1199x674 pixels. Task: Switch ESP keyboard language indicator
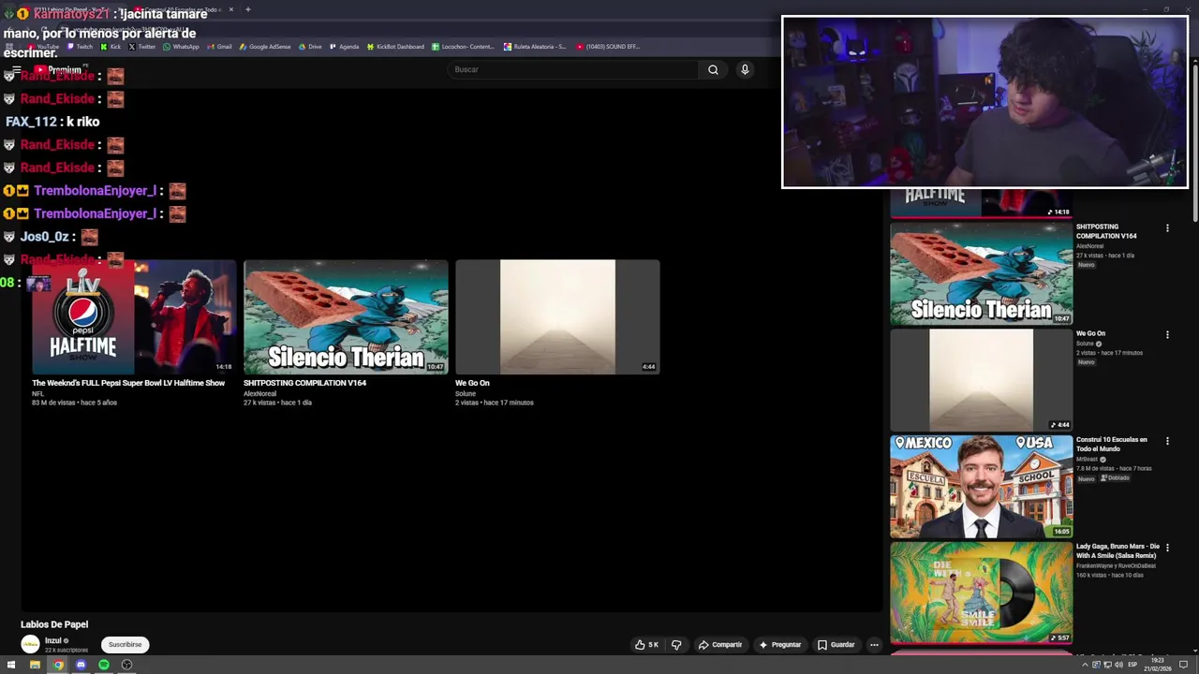(x=1132, y=665)
